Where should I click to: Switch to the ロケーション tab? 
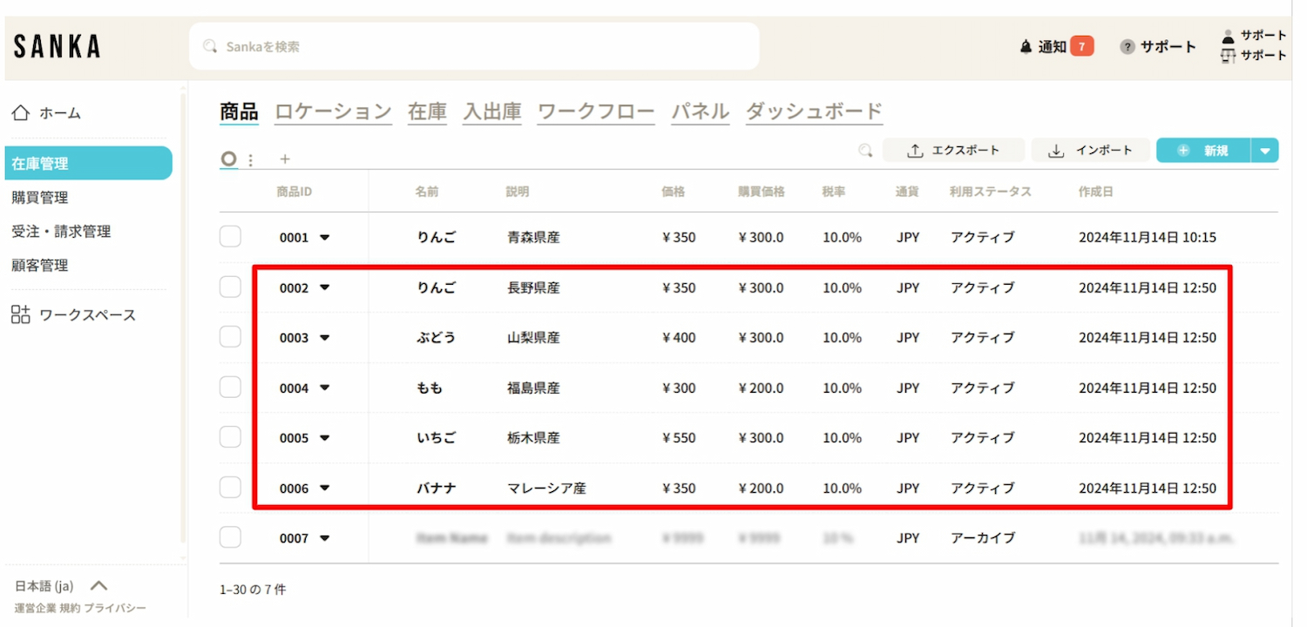pos(333,111)
